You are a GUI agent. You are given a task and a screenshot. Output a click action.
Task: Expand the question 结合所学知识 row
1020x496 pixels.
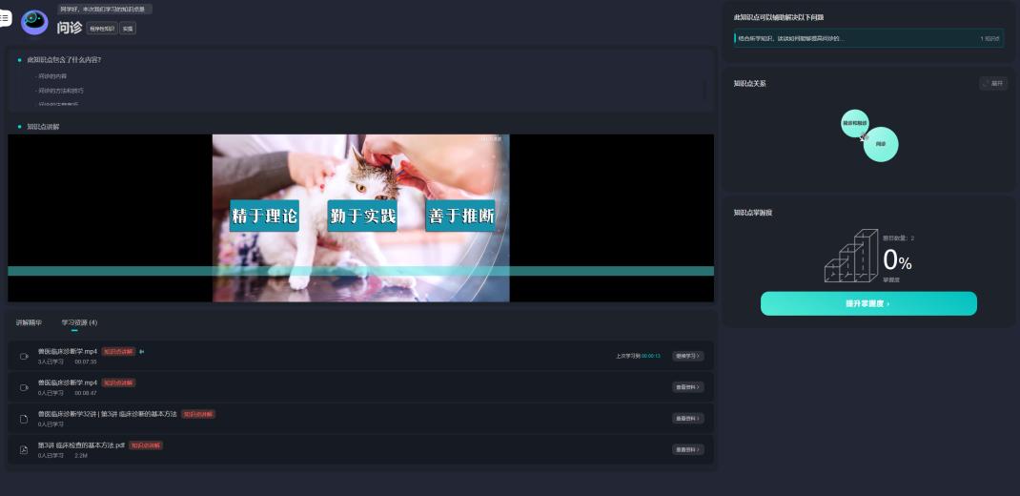pos(867,38)
